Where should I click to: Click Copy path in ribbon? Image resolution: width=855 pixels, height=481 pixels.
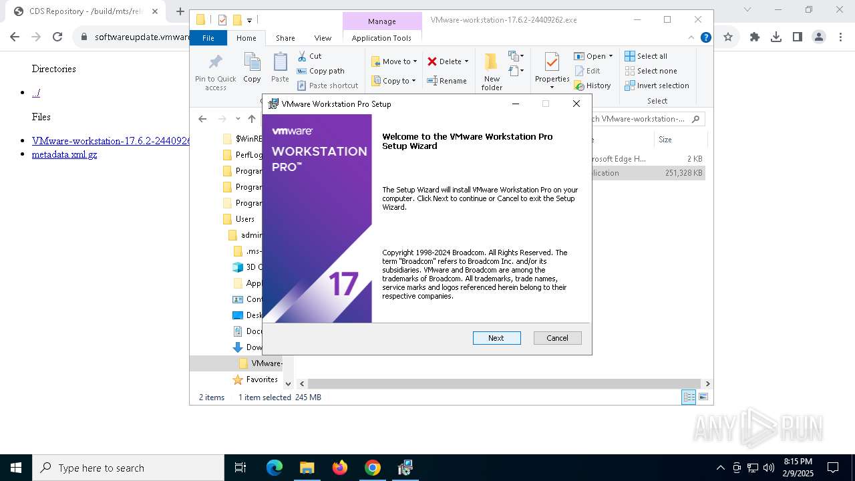321,71
